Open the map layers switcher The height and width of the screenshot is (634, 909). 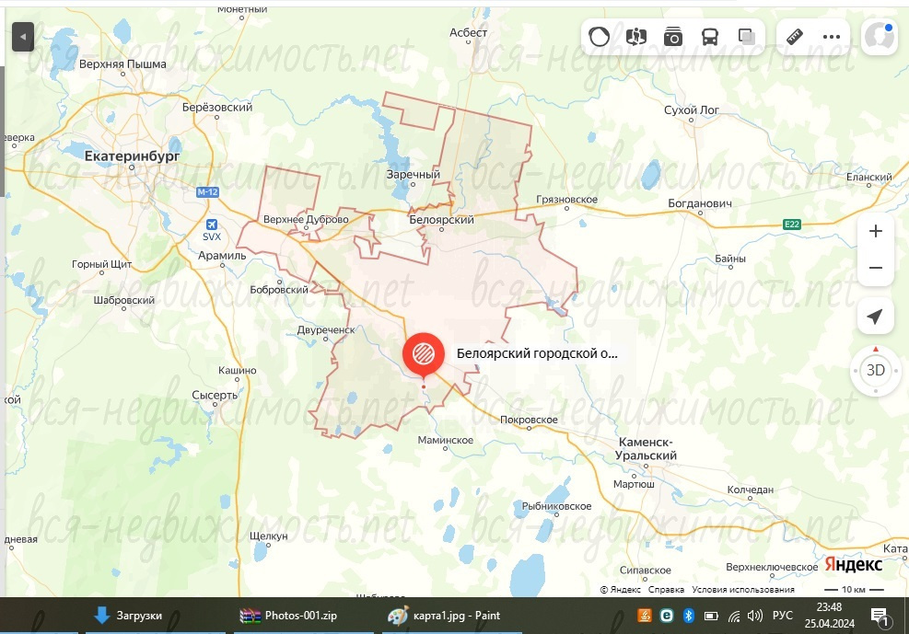pyautogui.click(x=747, y=37)
